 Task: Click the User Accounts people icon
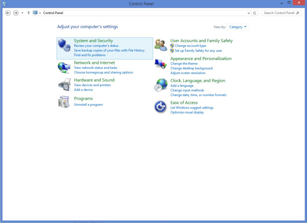pyautogui.click(x=161, y=45)
